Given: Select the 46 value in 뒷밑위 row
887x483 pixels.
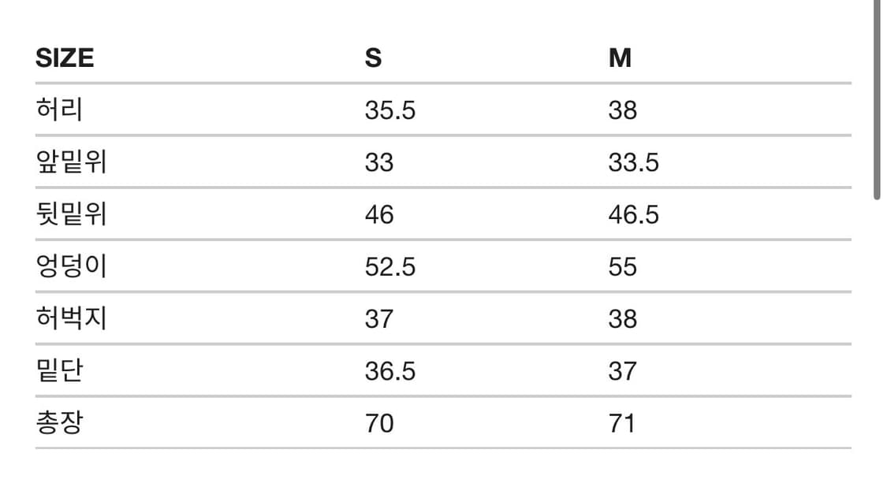Looking at the screenshot, I should tap(379, 214).
